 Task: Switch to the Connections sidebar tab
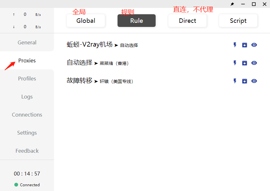click(x=27, y=115)
